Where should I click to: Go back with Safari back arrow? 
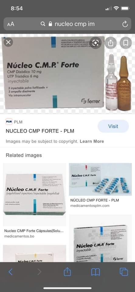(10, 272)
